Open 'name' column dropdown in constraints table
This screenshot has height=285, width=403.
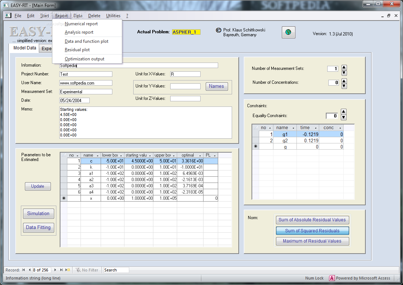pos(293,128)
